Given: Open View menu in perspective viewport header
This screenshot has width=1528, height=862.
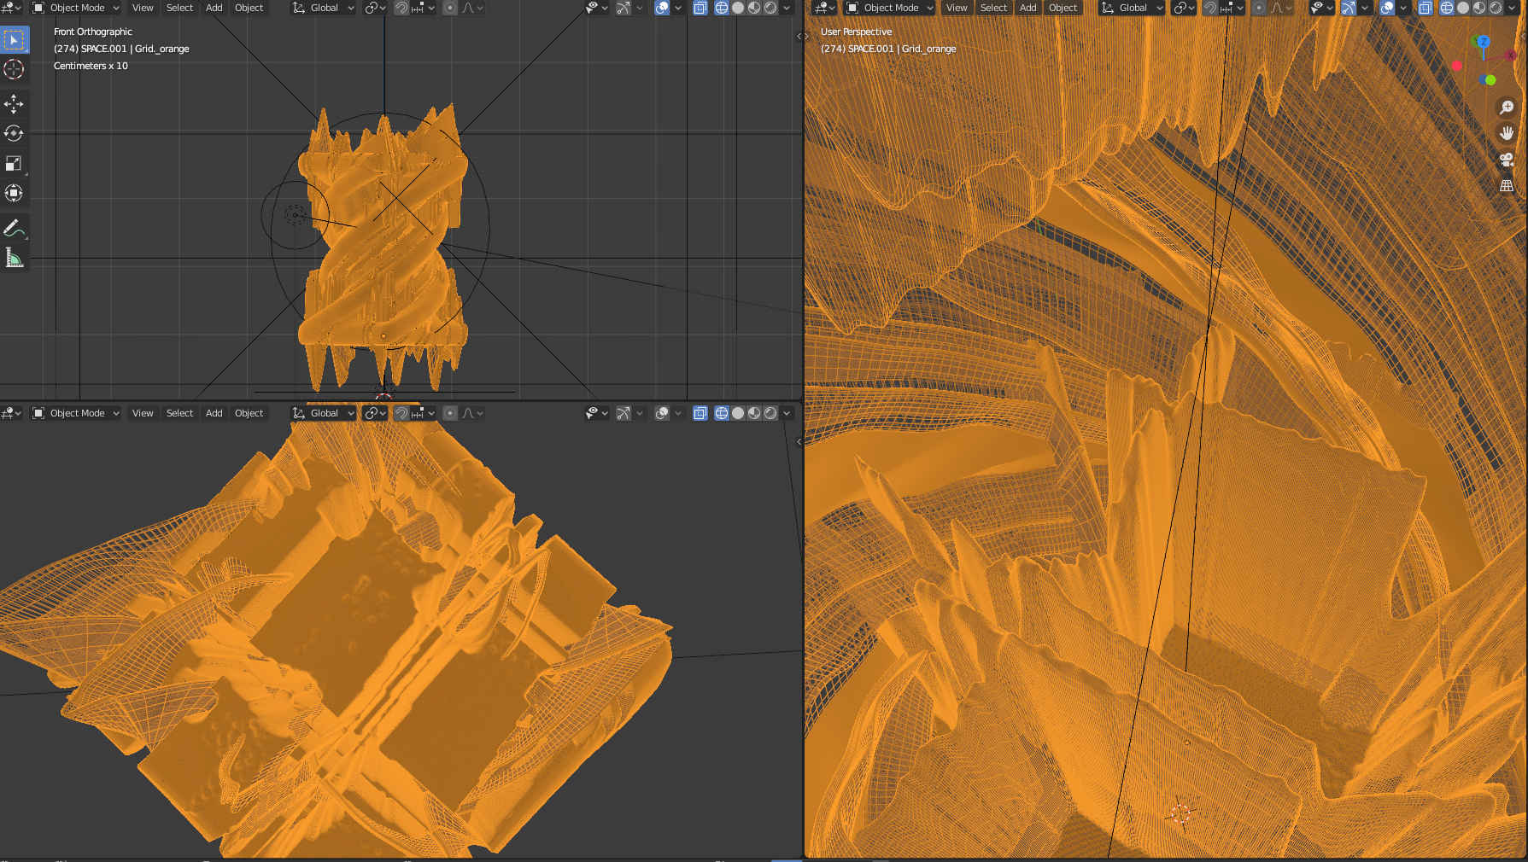Looking at the screenshot, I should [x=957, y=8].
